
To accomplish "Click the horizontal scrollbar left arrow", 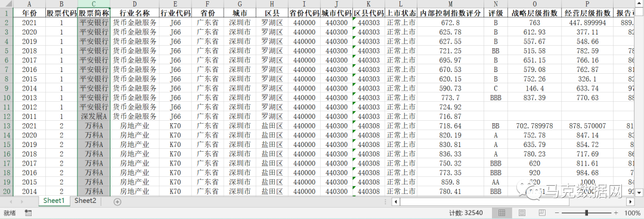I will pos(395,202).
